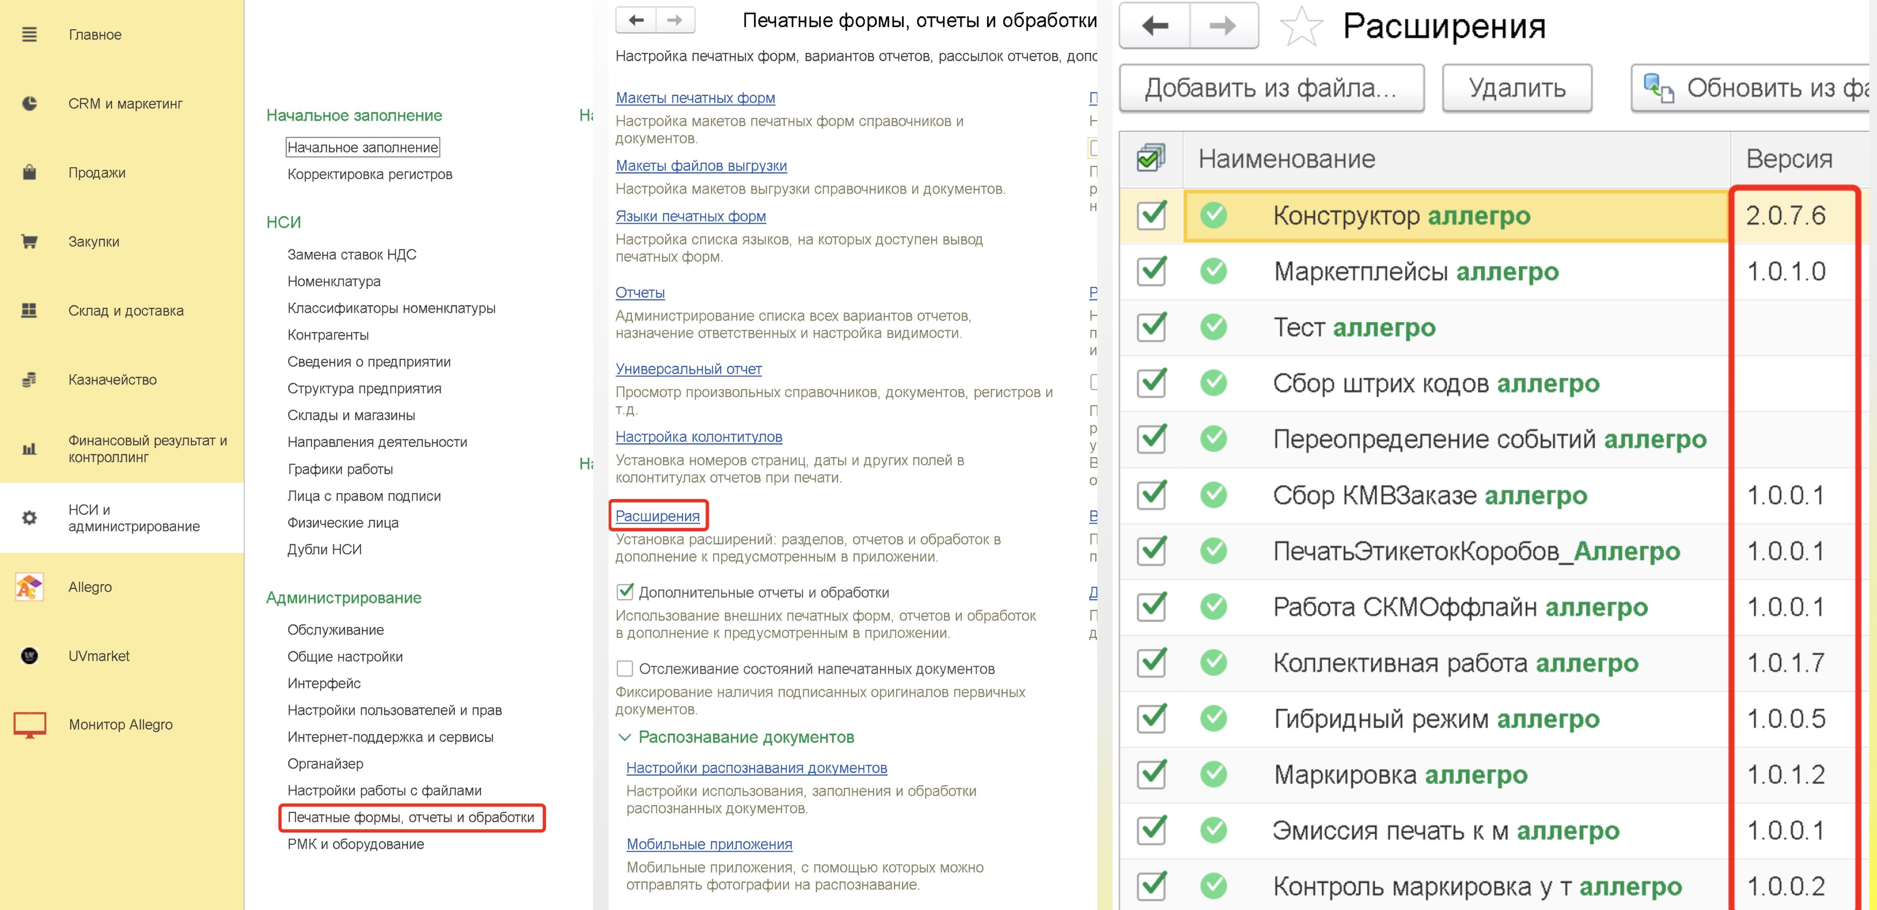Collapse the Распознавание документов section
Screen dimensions: 1877x910
click(625, 738)
